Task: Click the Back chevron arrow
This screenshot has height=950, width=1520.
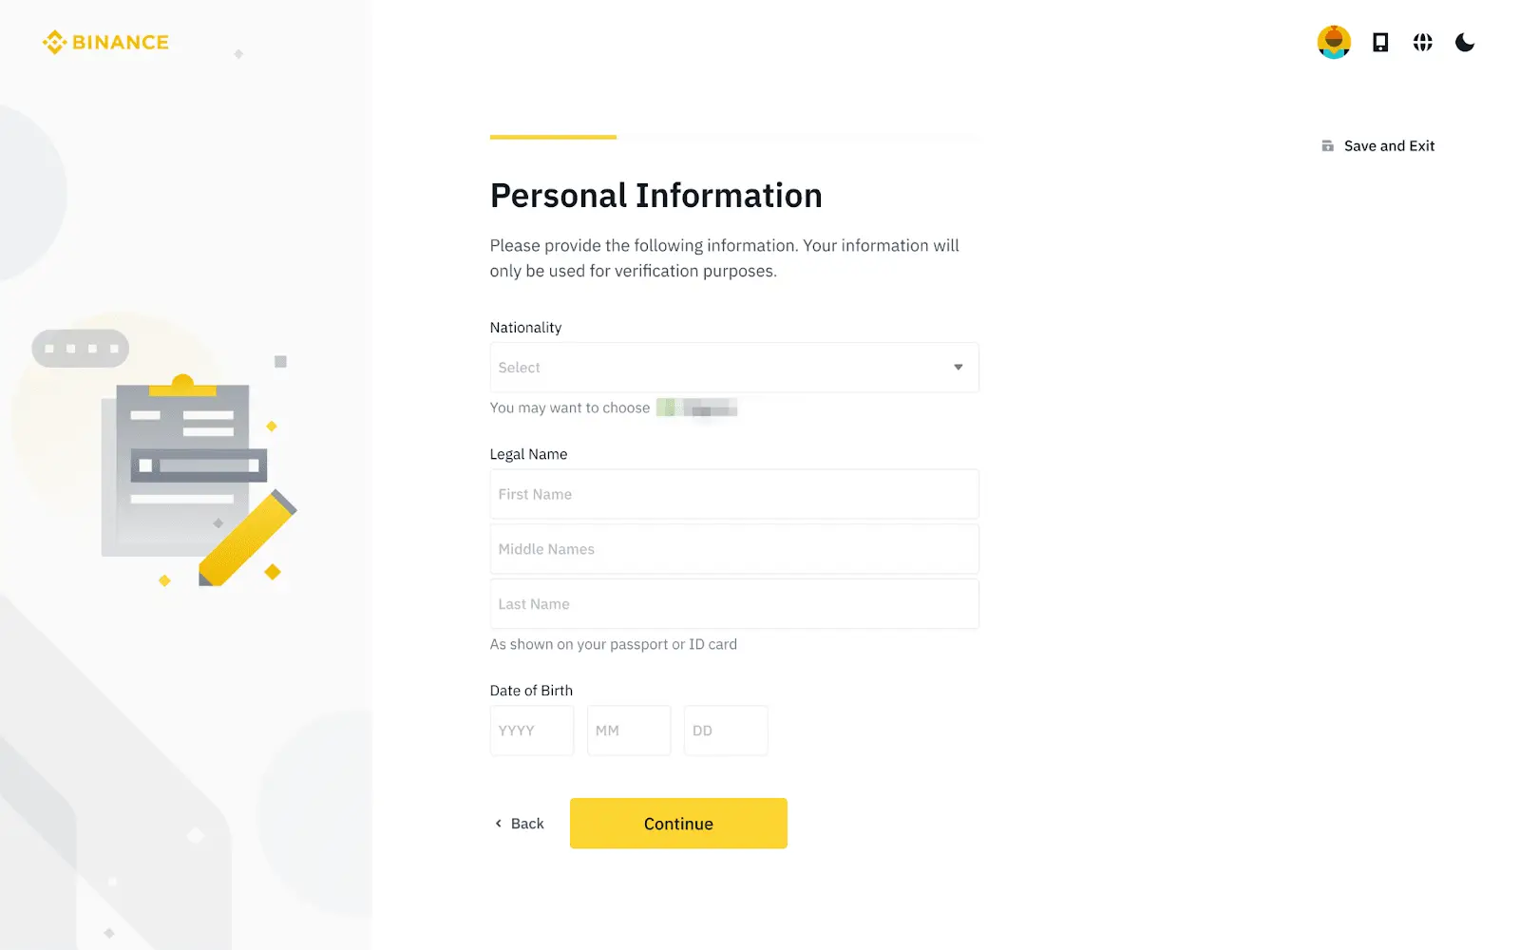Action: point(498,824)
